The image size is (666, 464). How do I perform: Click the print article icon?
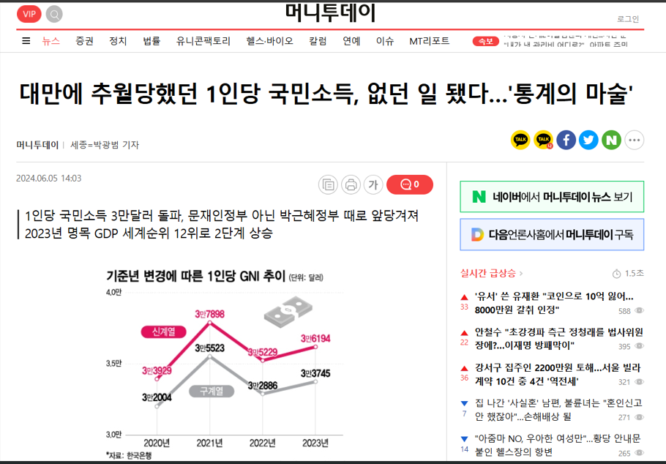point(351,184)
